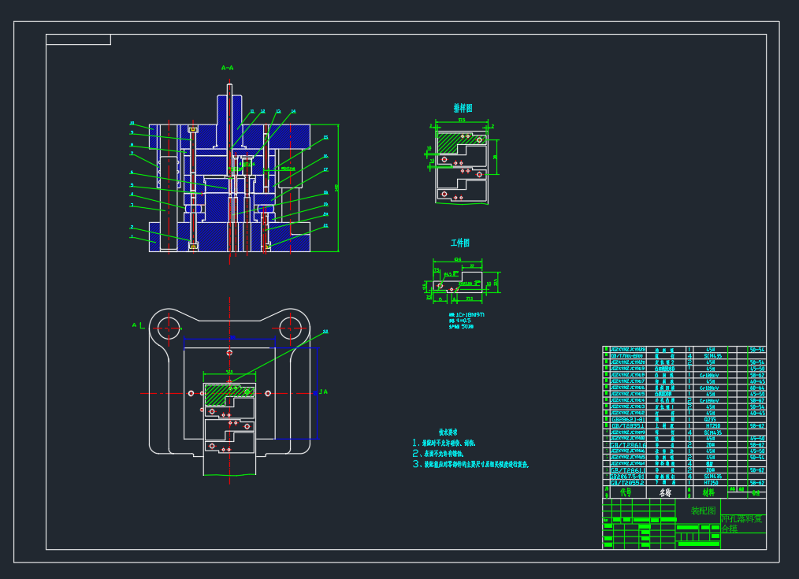Click the A-A section view label
The width and height of the screenshot is (799, 579).
[x=227, y=68]
